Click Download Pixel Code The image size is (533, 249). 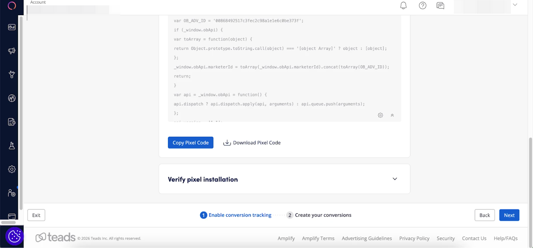click(x=252, y=143)
